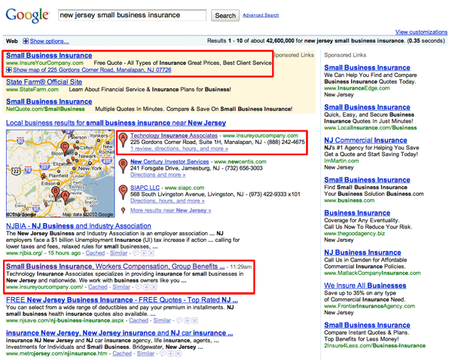The width and height of the screenshot is (452, 361).
Task: Open SIAPC LLC listing
Action: coord(145,188)
